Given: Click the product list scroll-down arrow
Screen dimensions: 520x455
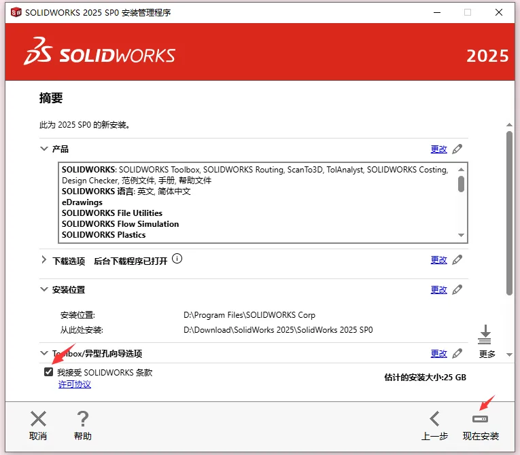Looking at the screenshot, I should point(461,235).
